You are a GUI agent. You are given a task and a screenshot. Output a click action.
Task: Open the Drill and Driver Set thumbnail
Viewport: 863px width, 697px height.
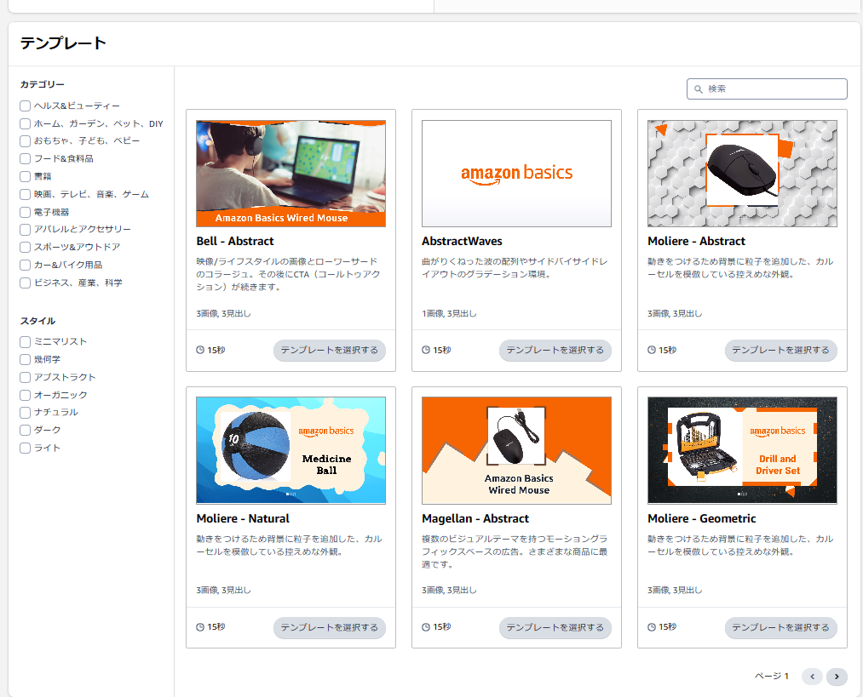coord(742,451)
